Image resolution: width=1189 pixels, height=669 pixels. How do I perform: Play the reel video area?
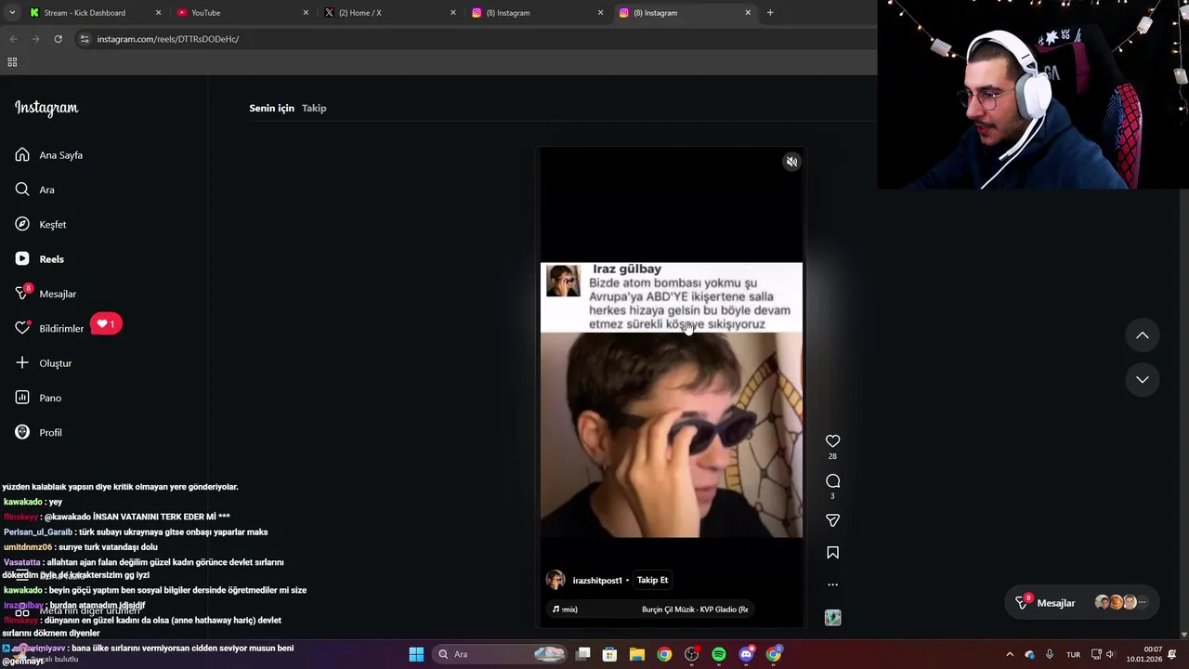[672, 387]
